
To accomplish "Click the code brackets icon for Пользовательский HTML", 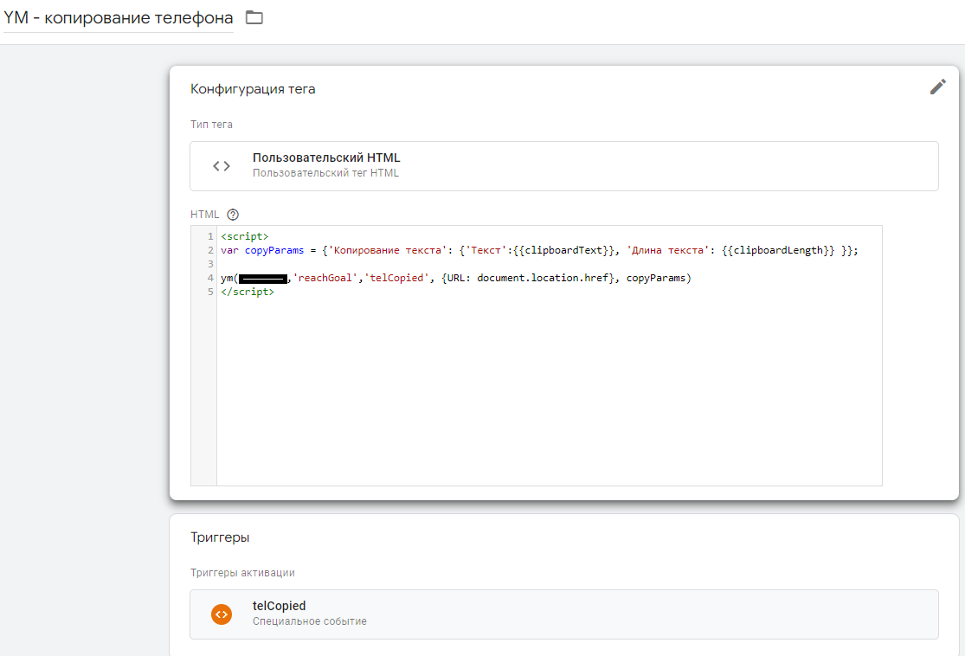I will click(x=222, y=166).
